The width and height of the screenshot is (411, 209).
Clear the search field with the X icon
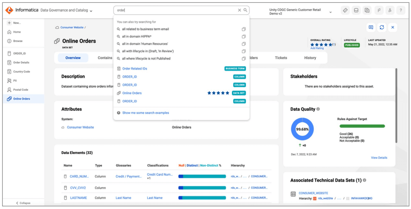239,10
